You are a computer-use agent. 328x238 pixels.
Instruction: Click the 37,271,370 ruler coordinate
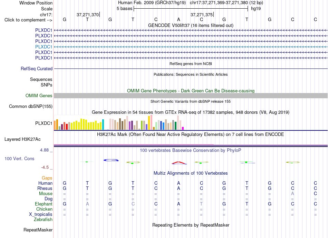(x=88, y=15)
